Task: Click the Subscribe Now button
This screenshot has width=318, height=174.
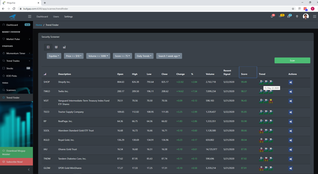Action: click(x=17, y=162)
